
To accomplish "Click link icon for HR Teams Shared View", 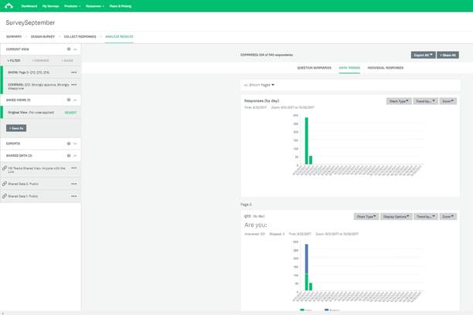I will (x=4, y=168).
